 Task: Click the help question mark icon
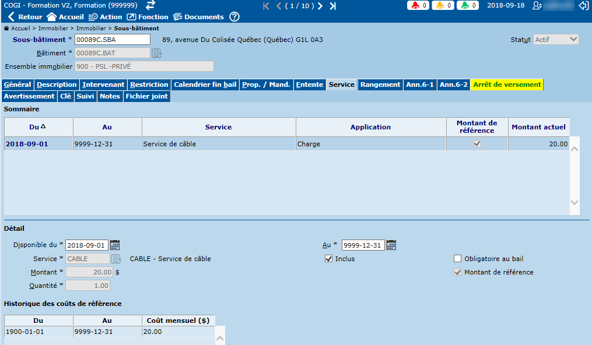pyautogui.click(x=234, y=17)
